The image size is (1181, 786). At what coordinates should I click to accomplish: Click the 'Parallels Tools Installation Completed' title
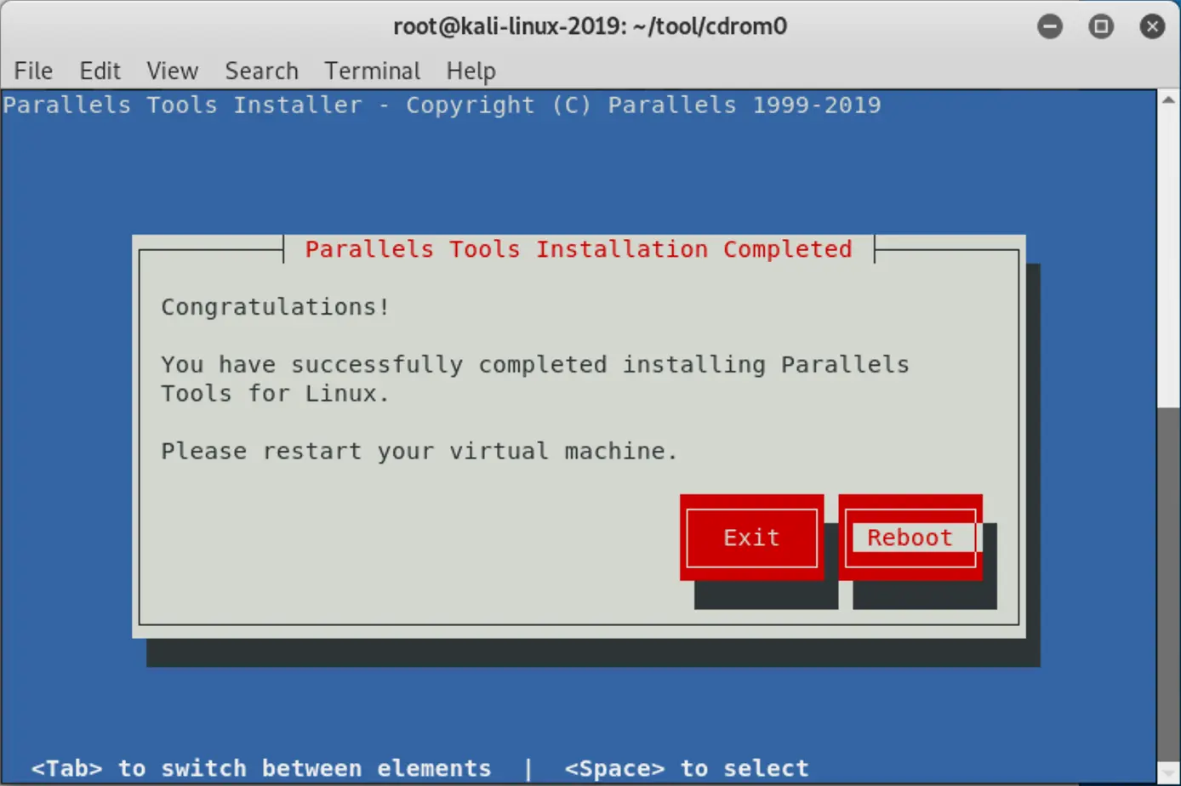coord(579,249)
